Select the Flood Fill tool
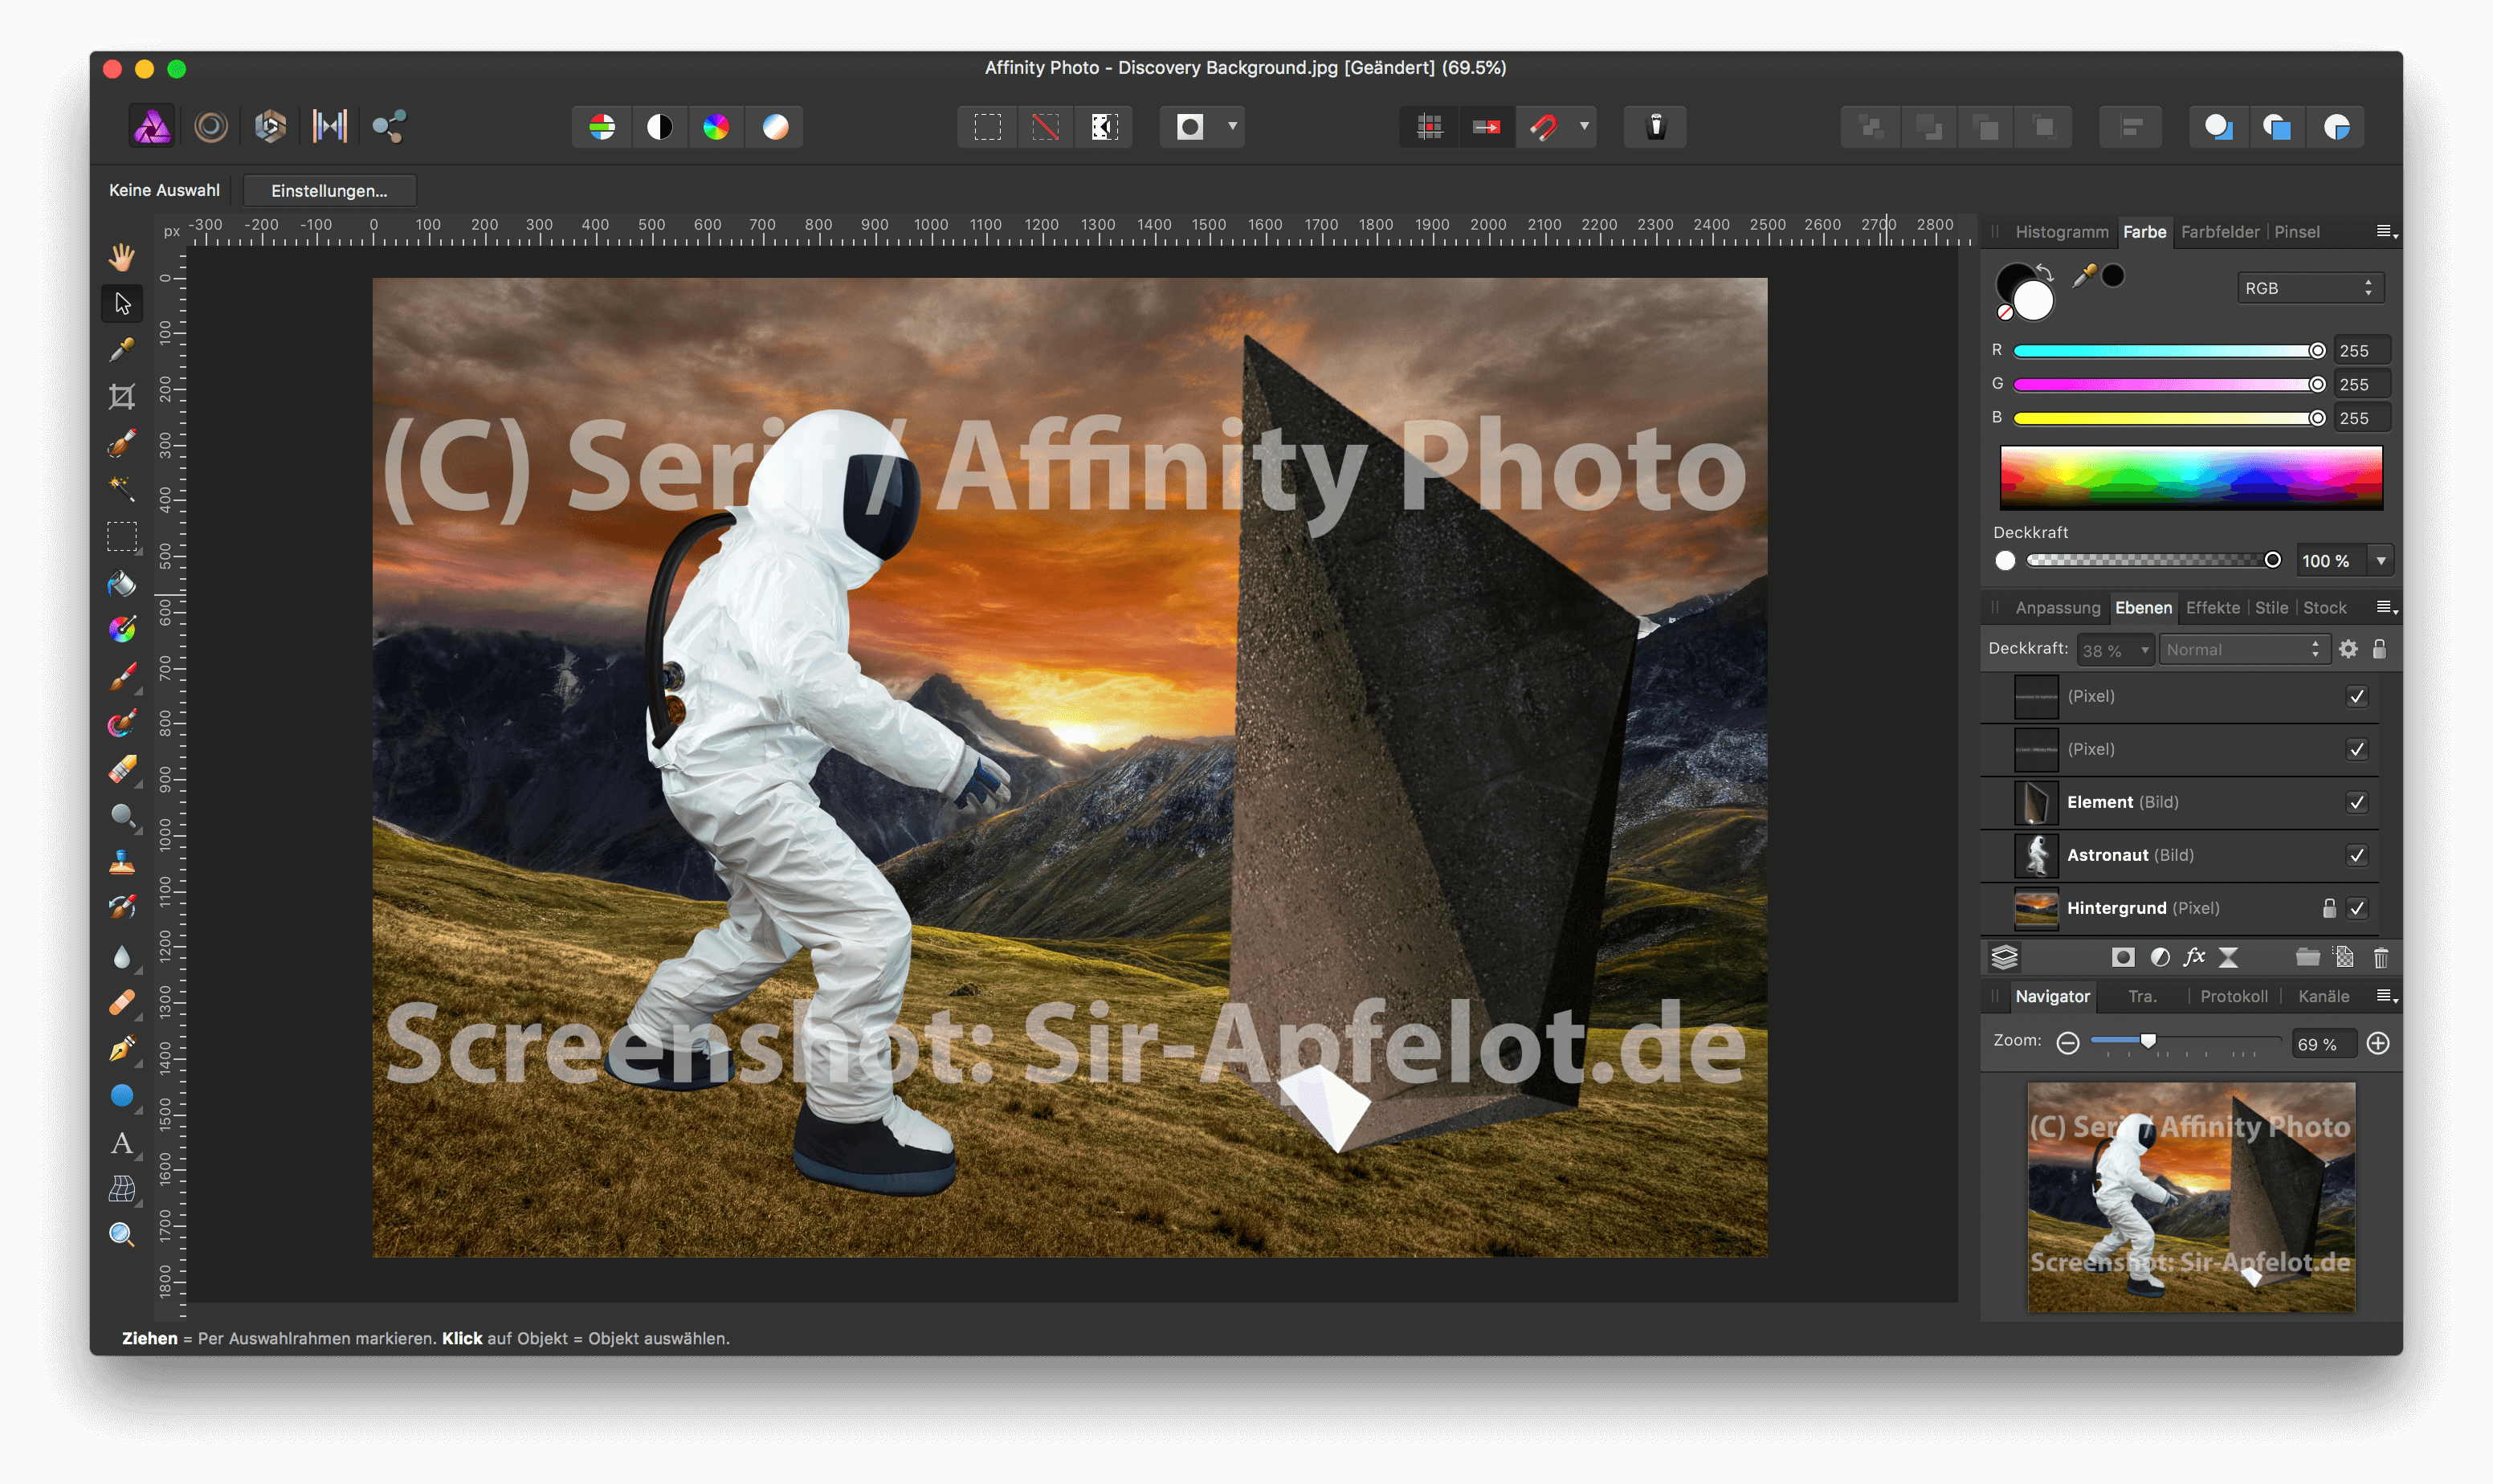Image resolution: width=2493 pixels, height=1484 pixels. (x=122, y=583)
